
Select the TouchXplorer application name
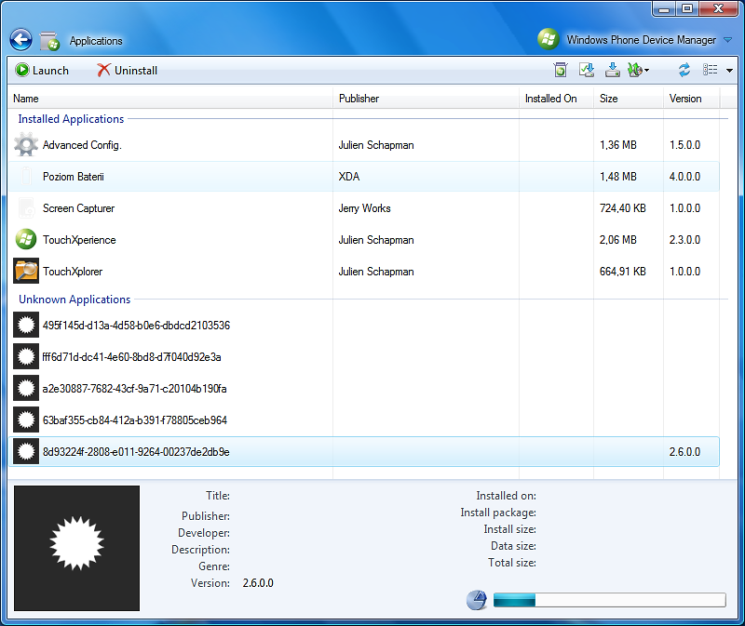(x=73, y=272)
